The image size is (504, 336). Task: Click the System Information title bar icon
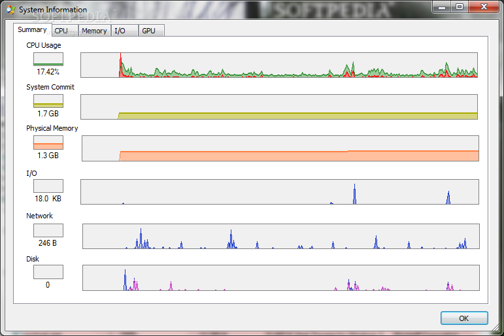(9, 9)
